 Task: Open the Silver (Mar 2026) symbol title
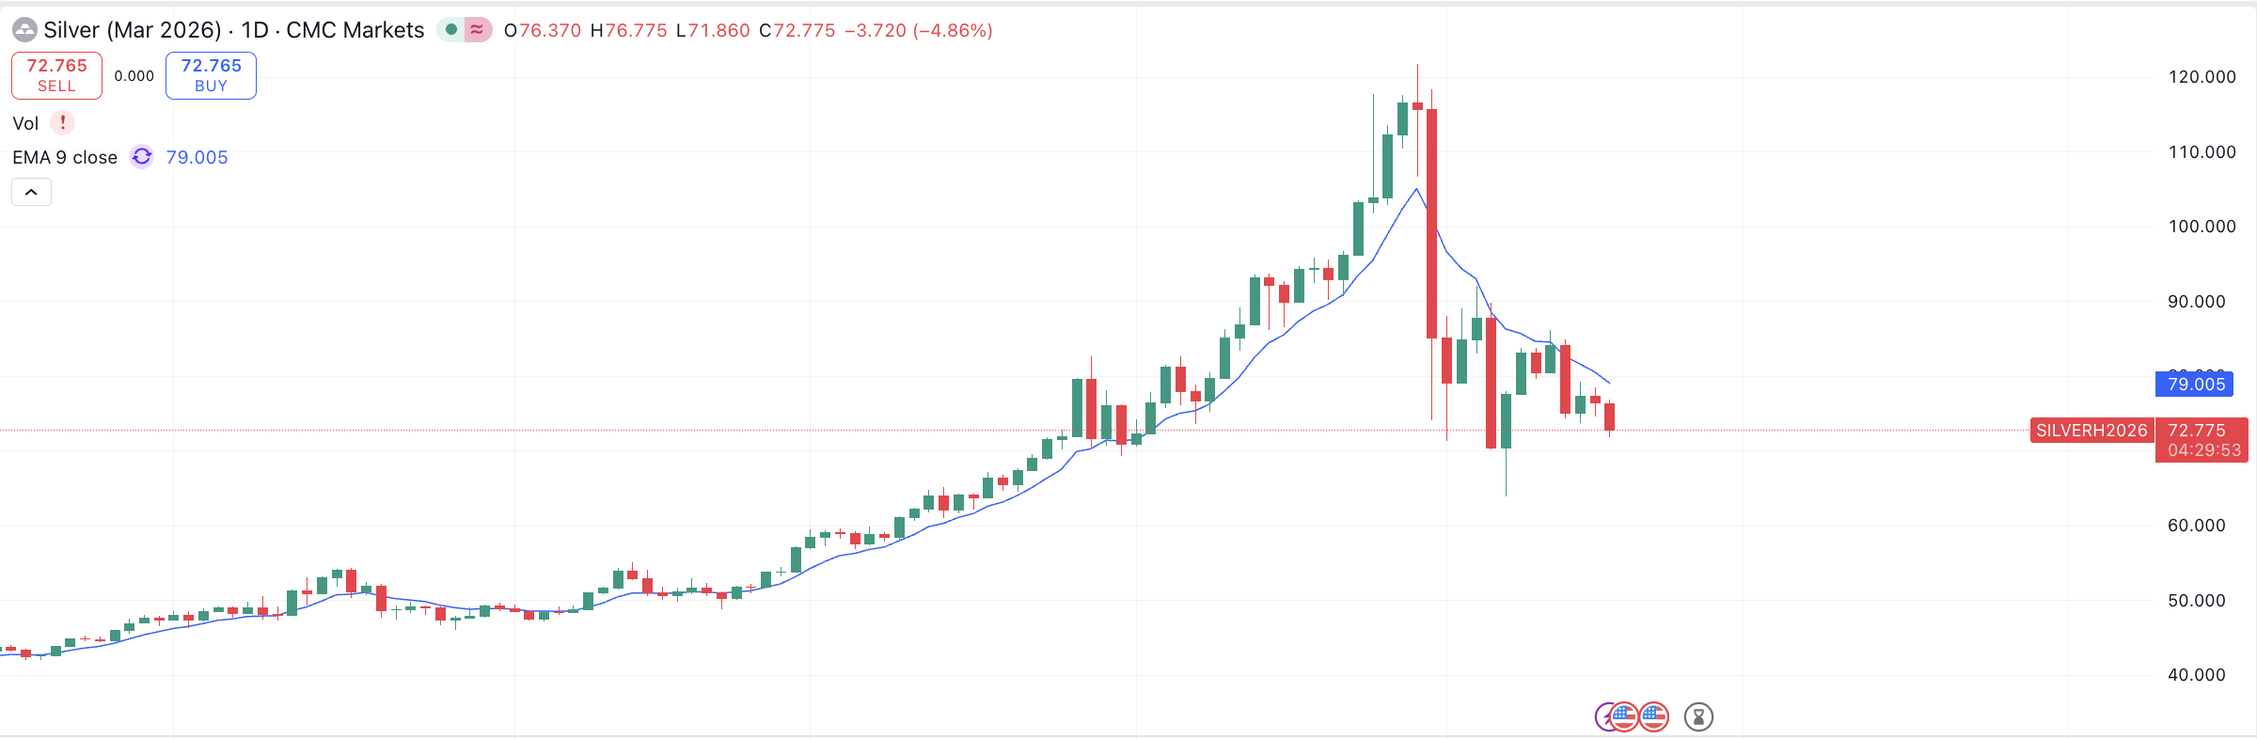[x=132, y=30]
